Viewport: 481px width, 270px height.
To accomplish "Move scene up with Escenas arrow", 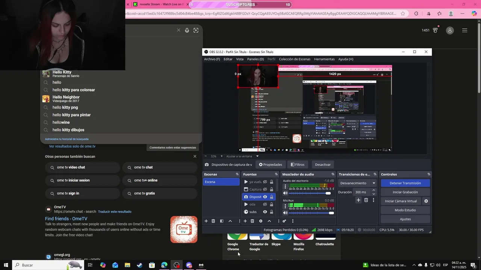I will [x=230, y=221].
